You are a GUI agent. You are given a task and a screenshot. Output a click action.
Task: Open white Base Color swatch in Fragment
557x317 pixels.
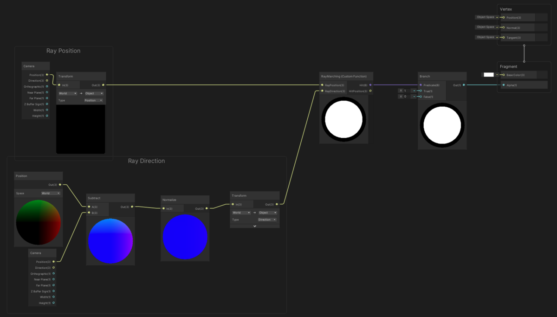(x=489, y=75)
